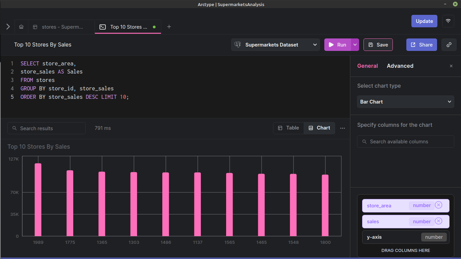The image size is (461, 259).
Task: Open a new query tab with the plus icon
Action: click(169, 27)
